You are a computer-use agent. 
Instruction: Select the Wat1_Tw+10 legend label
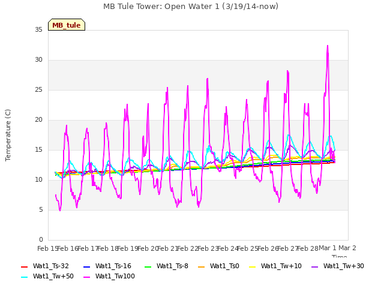pyautogui.click(x=281, y=266)
